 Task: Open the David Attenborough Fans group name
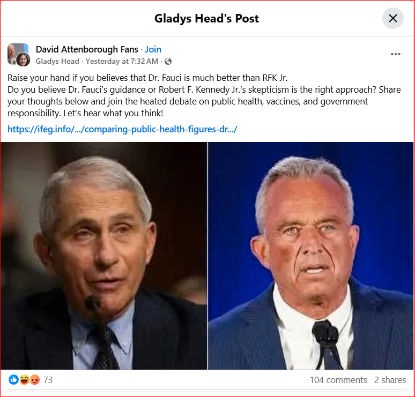click(86, 49)
